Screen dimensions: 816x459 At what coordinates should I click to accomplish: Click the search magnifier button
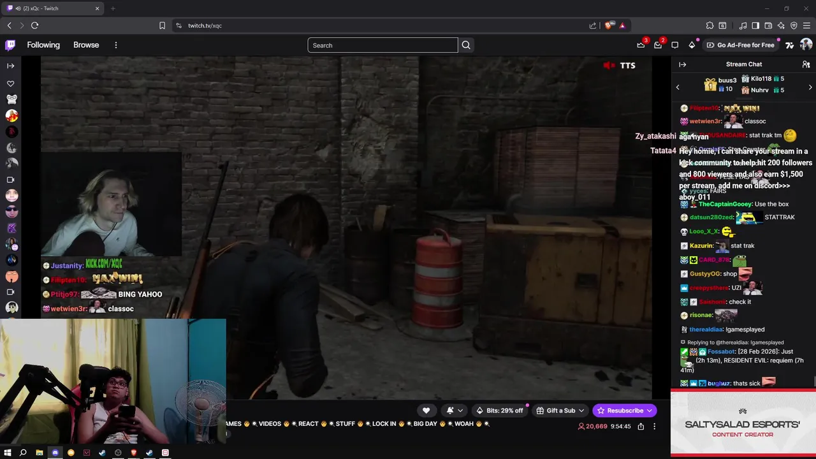(x=466, y=45)
